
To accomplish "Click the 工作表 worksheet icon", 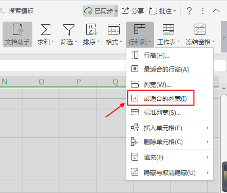I will tap(168, 29).
